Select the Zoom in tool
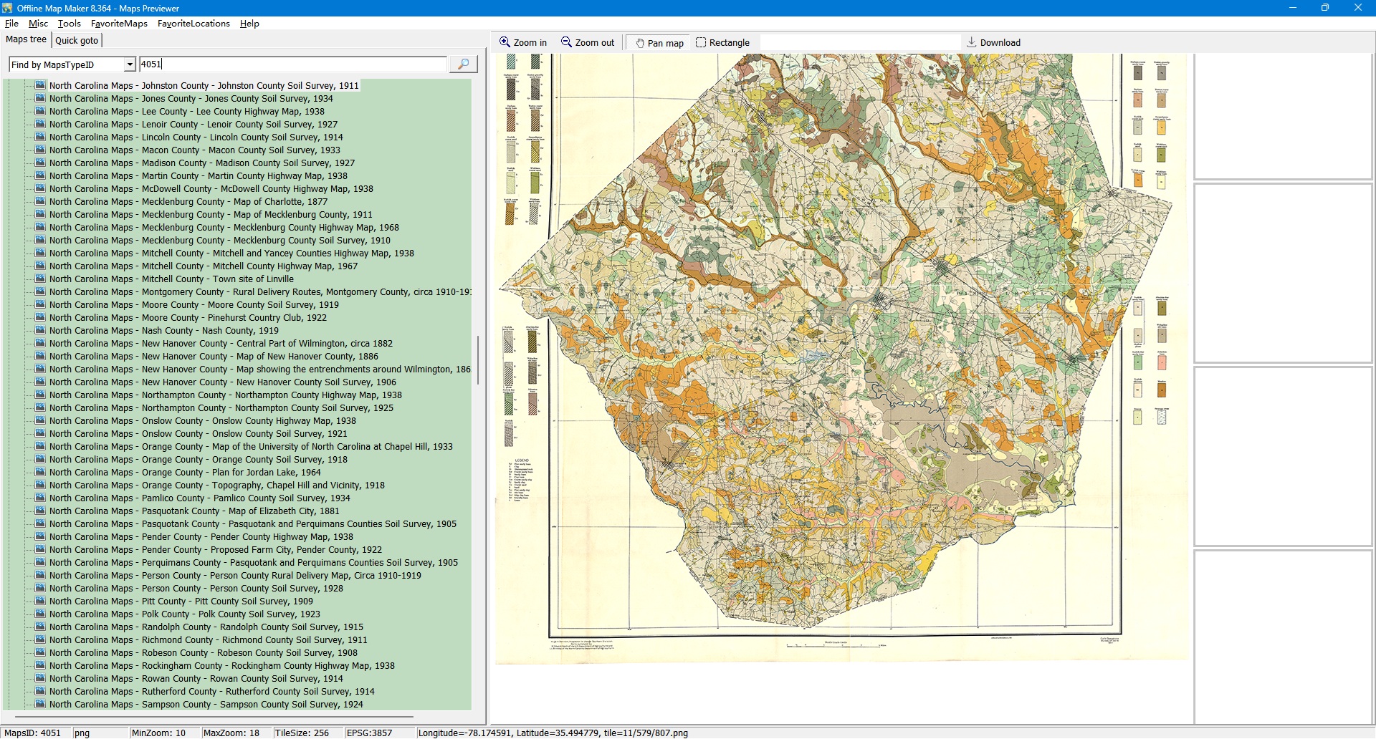The height and width of the screenshot is (739, 1376). 523,42
